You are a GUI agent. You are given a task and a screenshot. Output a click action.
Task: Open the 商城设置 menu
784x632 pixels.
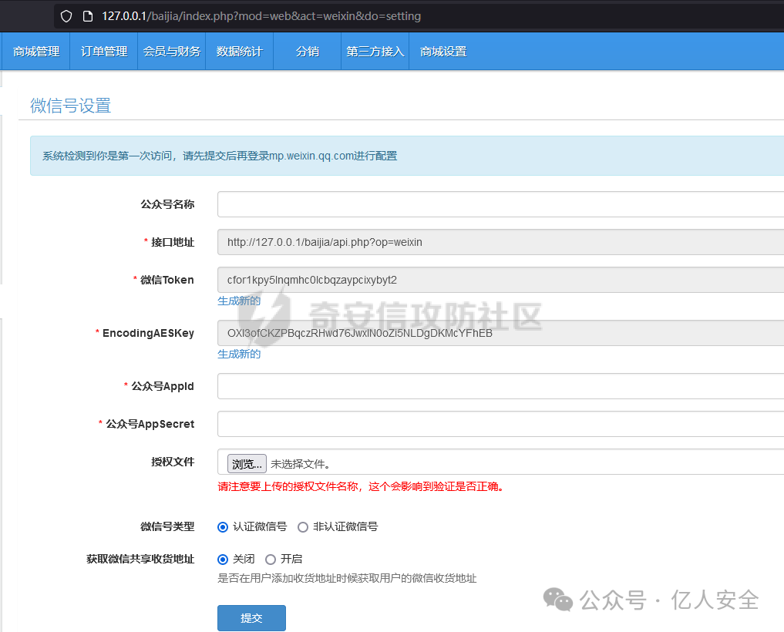click(x=443, y=52)
